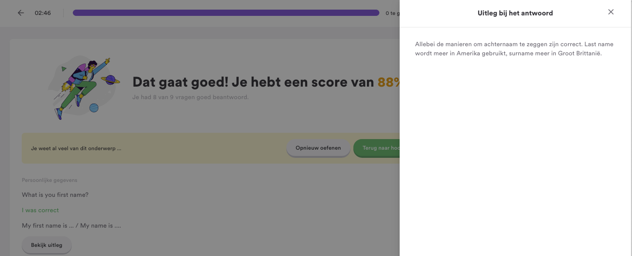Click the 'Persoonlijke gegevens' category label

[x=50, y=180]
